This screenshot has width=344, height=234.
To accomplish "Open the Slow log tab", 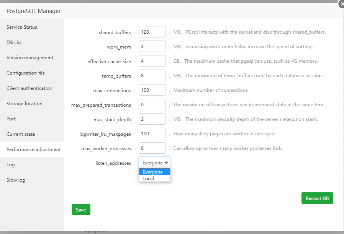I will [x=16, y=180].
